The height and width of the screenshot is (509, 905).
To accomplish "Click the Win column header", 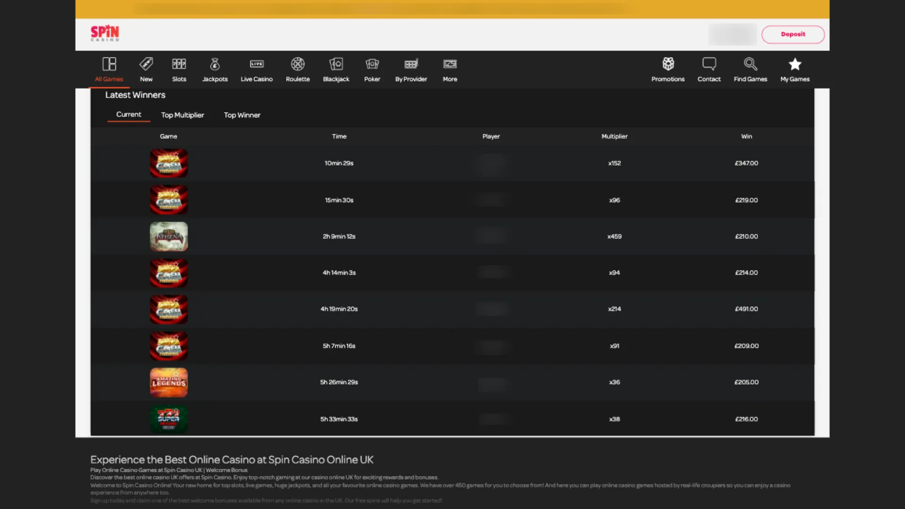I will click(x=746, y=136).
